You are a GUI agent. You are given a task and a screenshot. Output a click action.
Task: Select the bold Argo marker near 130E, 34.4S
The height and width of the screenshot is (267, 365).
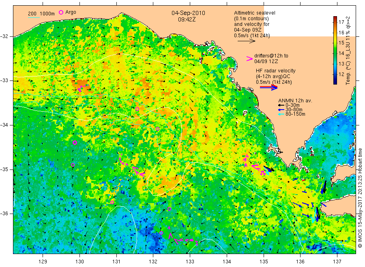click(75, 142)
